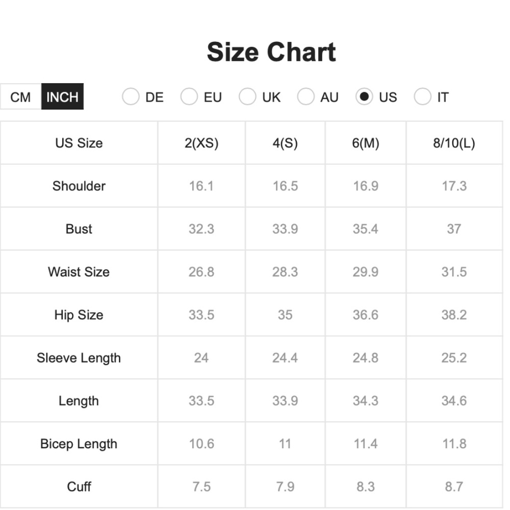
Task: Click the selected US radio button
Action: pyautogui.click(x=364, y=96)
